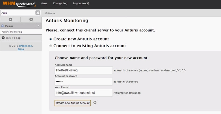
Task: Collapse the Plugins section chevron
Action: [x=39, y=26]
